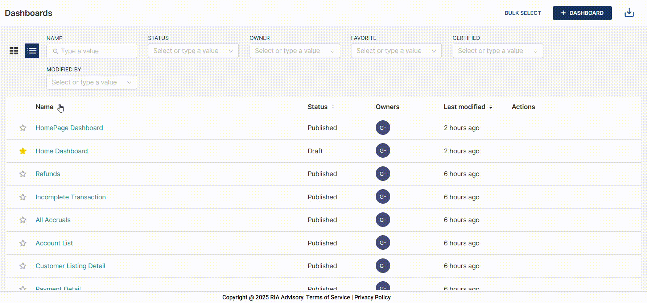Expand the Owner filter dropdown

click(294, 51)
